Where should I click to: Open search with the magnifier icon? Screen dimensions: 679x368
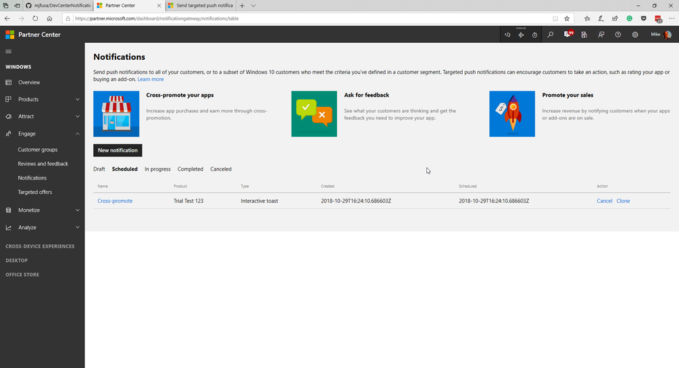551,35
